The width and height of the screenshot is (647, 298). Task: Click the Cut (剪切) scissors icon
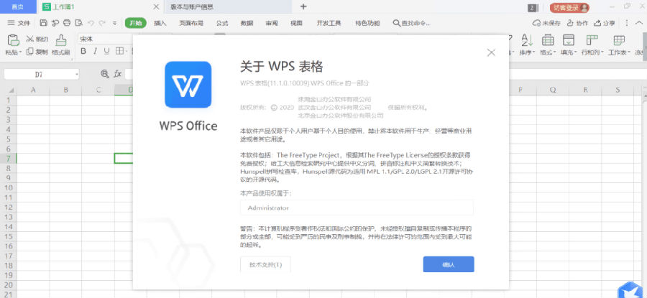pos(30,39)
